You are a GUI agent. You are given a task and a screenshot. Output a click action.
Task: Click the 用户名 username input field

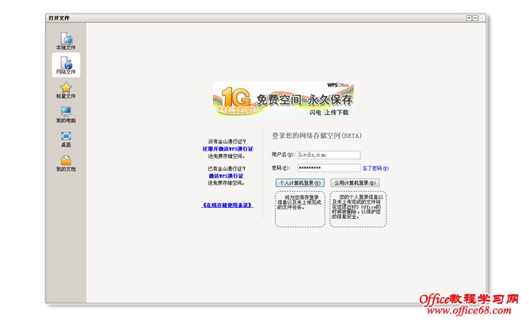329,155
